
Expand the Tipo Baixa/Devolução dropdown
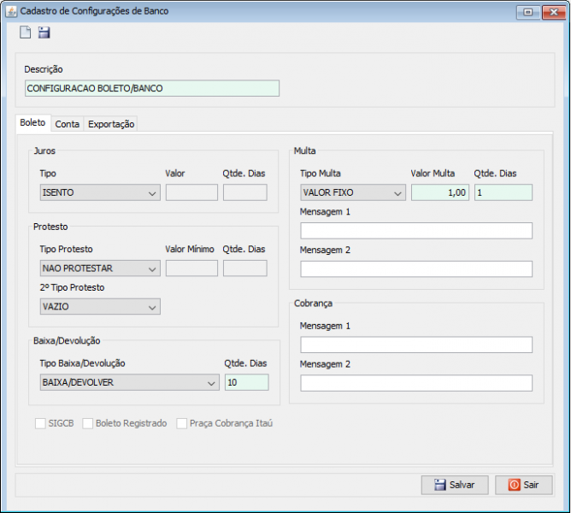(130, 382)
